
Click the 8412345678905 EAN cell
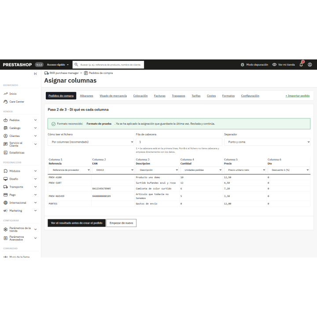(113, 188)
